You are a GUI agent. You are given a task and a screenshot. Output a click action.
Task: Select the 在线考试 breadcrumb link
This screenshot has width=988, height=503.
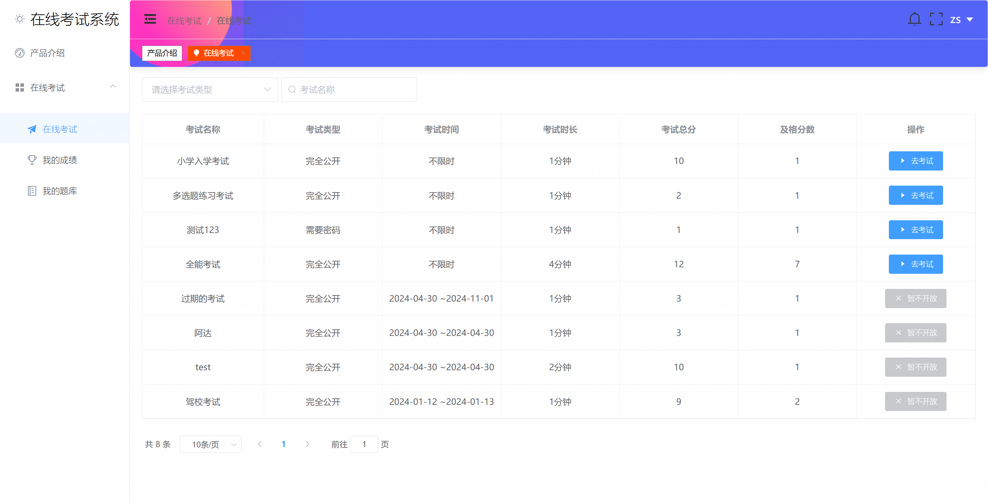tap(184, 21)
